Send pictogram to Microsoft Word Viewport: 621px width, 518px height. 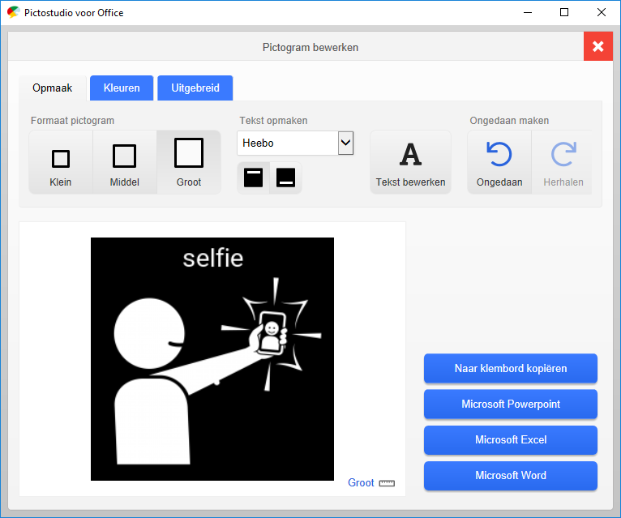coord(511,475)
